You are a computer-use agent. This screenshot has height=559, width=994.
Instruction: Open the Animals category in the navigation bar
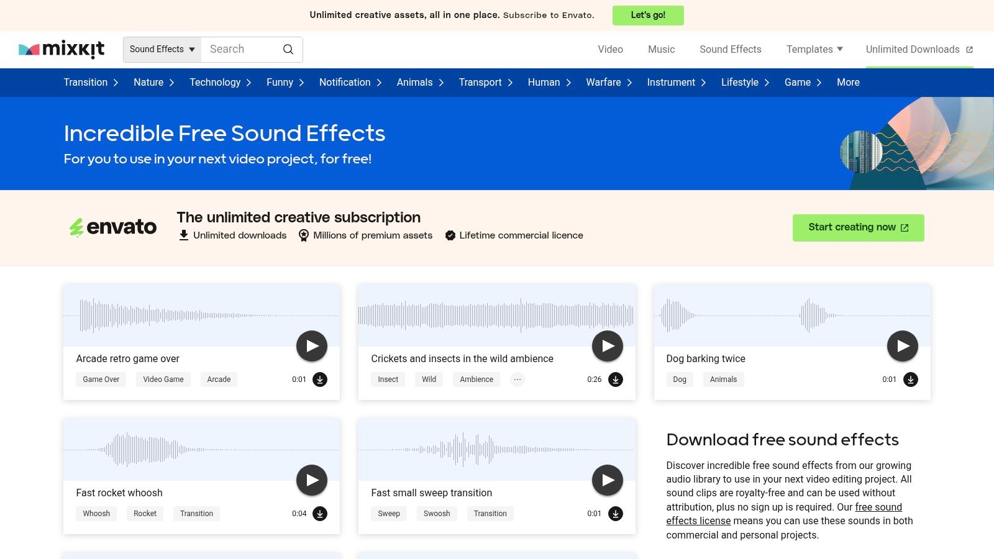[414, 82]
